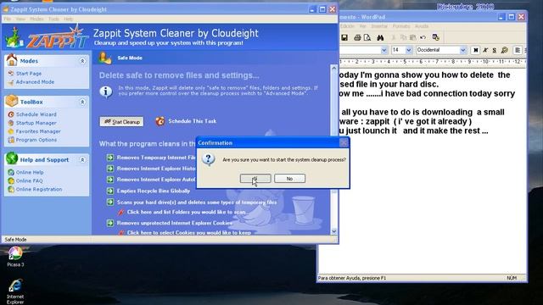Viewport: 543px width, 305px height.
Task: Open File menu in Zappit
Action: 8,19
